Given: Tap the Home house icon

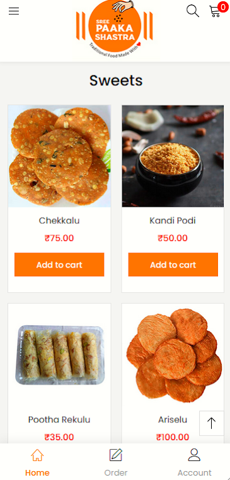Looking at the screenshot, I should pos(37,455).
